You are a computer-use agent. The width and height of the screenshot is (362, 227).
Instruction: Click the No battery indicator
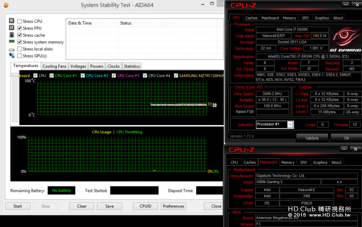click(x=61, y=190)
